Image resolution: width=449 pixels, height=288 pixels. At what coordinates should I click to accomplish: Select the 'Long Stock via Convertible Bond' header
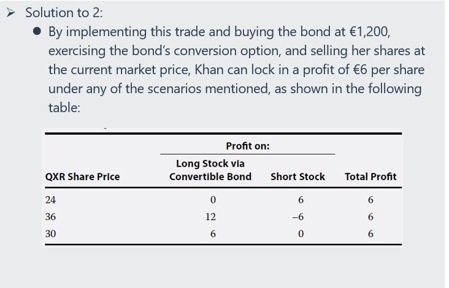point(210,170)
